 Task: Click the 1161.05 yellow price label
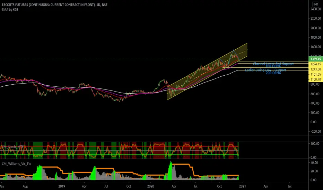[x=315, y=74]
